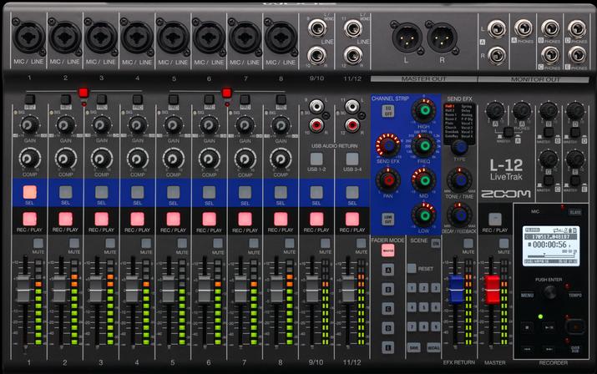597x374 pixels.
Task: Enable the USB 1-2 audio return button
Action: (x=316, y=159)
